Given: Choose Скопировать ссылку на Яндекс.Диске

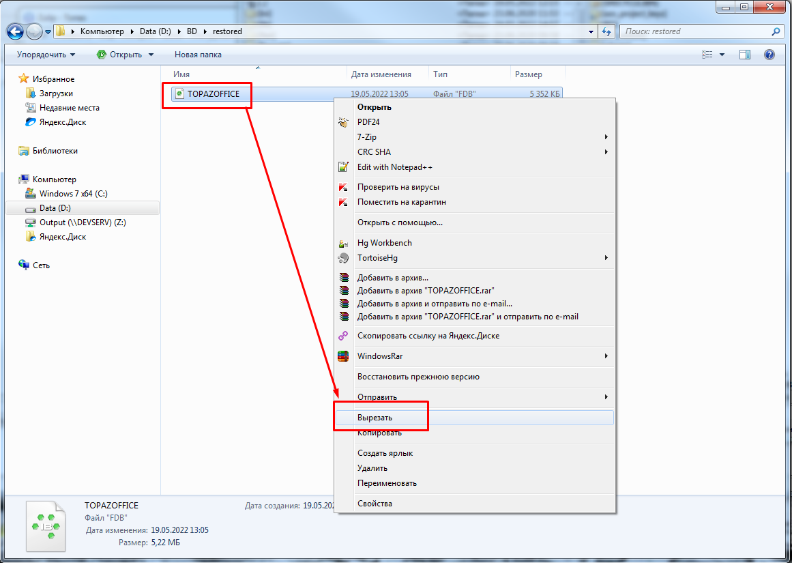Looking at the screenshot, I should click(x=475, y=336).
